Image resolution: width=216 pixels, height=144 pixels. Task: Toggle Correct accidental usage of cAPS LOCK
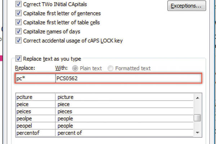tap(18, 40)
